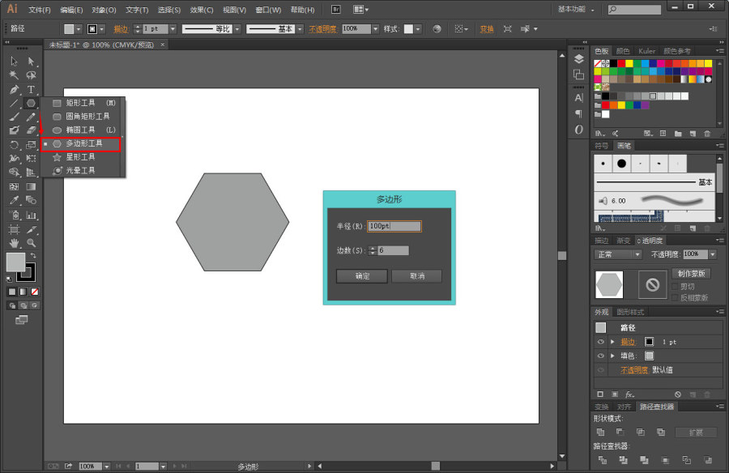Click the orange 变换 control bar link
729x473 pixels.
click(x=486, y=29)
